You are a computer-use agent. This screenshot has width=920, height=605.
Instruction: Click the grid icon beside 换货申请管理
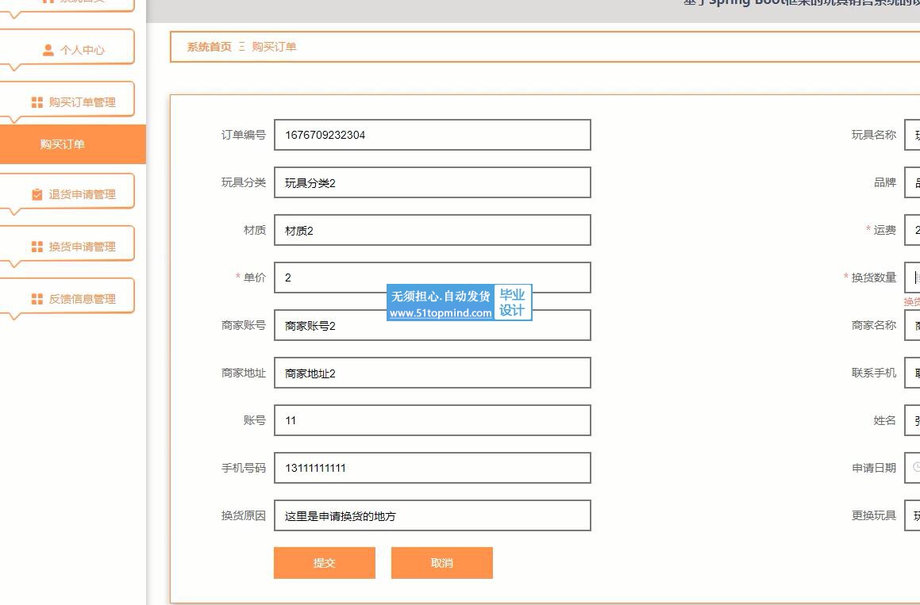[37, 247]
